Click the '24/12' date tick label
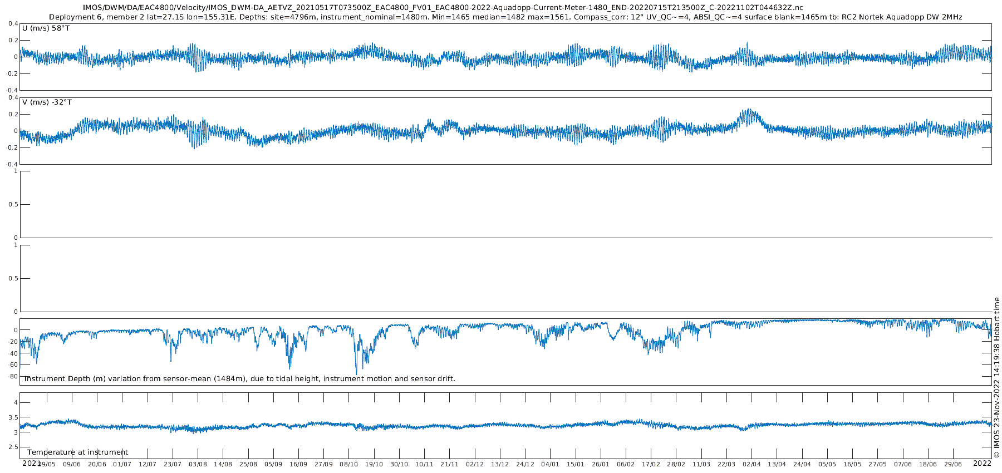This screenshot has width=1002, height=473. point(525,464)
